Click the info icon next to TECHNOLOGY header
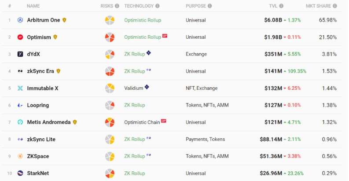349x181 pixels. [x=158, y=6]
